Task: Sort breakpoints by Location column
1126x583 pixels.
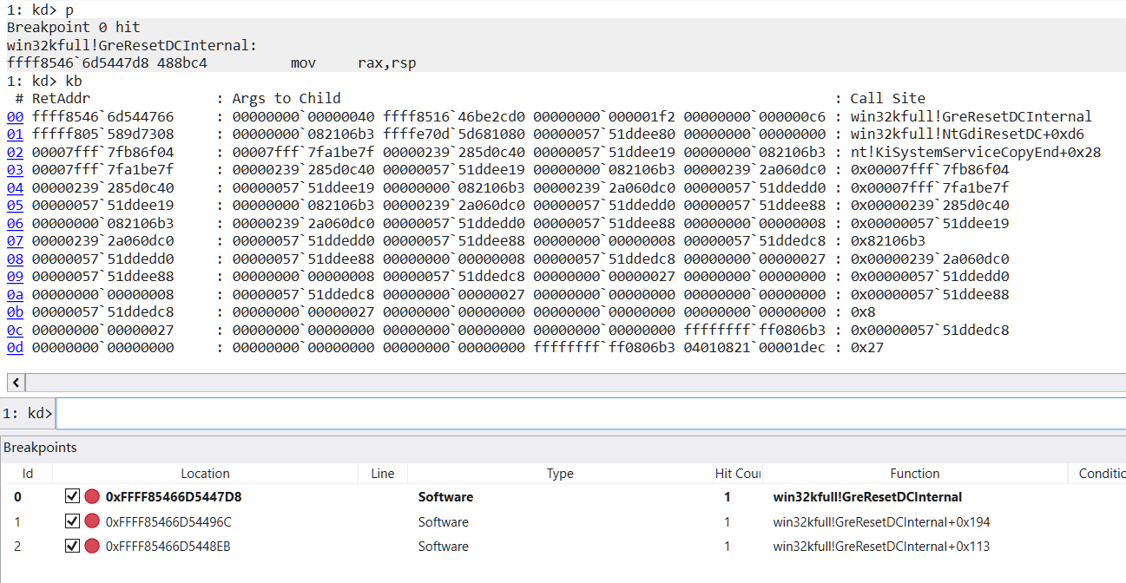Action: pyautogui.click(x=206, y=474)
